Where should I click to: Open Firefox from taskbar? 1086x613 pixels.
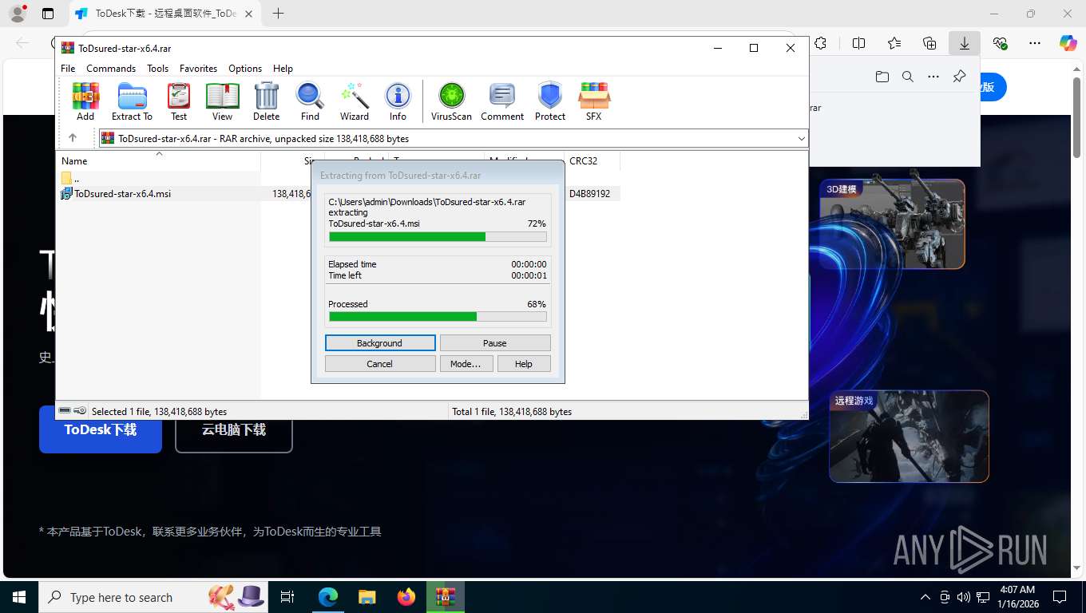coord(406,597)
